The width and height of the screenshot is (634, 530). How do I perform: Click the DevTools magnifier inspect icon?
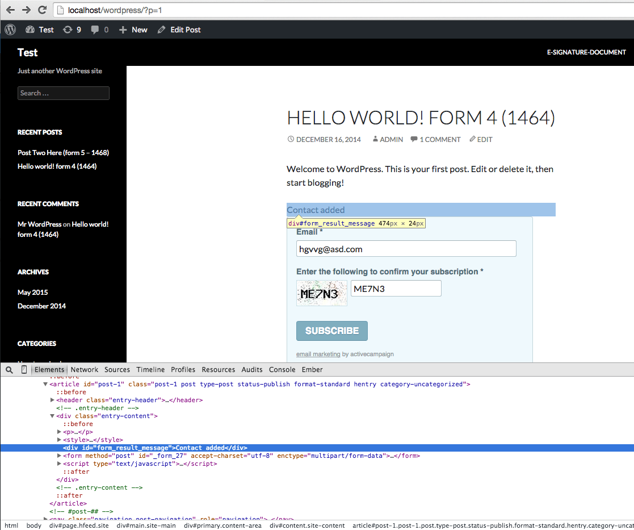click(9, 370)
